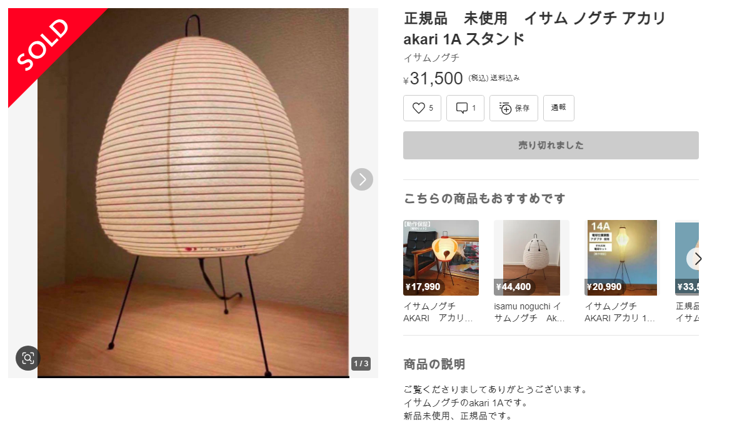Open the イサムノグチ AKARI アカリ 1... link
The height and width of the screenshot is (435, 752).
coord(622,312)
